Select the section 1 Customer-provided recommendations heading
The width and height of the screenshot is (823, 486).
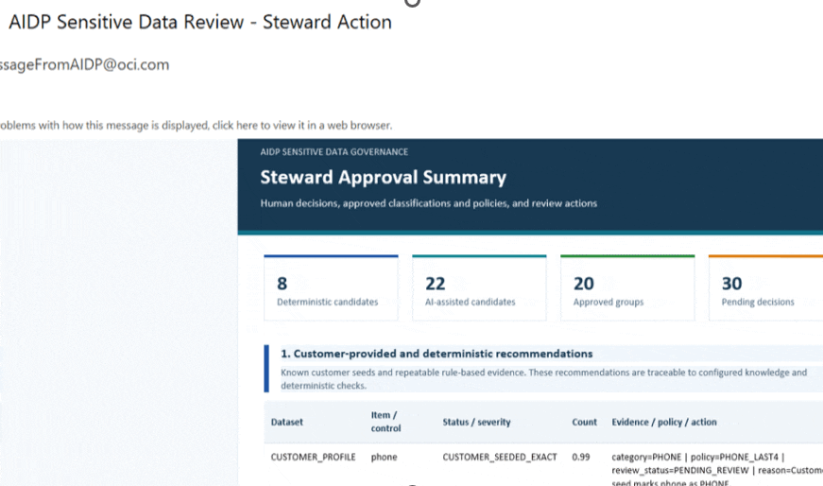(437, 354)
